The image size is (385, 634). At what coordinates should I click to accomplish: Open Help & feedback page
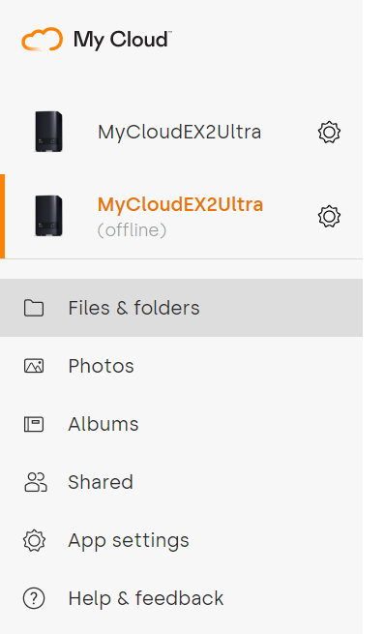[182, 598]
